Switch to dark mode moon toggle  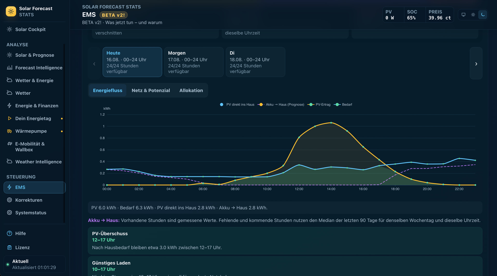click(x=483, y=15)
